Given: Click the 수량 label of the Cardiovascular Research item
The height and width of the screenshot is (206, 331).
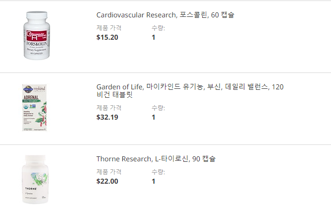Looking at the screenshot, I should [x=158, y=28].
